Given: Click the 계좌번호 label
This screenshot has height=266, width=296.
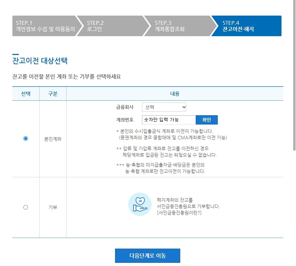Looking at the screenshot, I should [125, 120].
